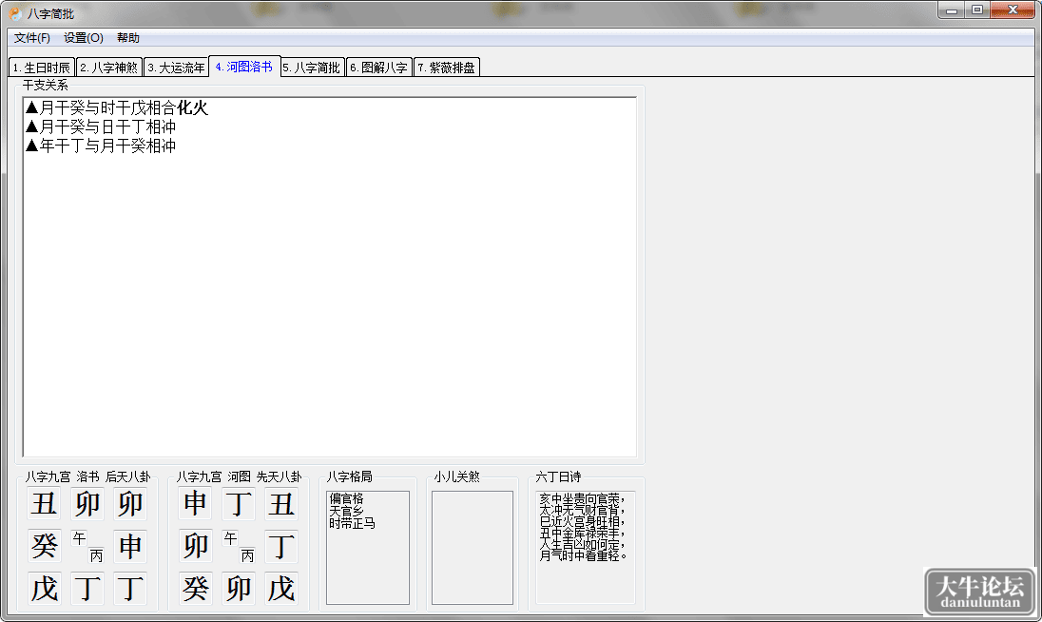This screenshot has width=1042, height=622.
Task: Click the 戊 tile in the 洛书 grid
Action: pyautogui.click(x=45, y=588)
